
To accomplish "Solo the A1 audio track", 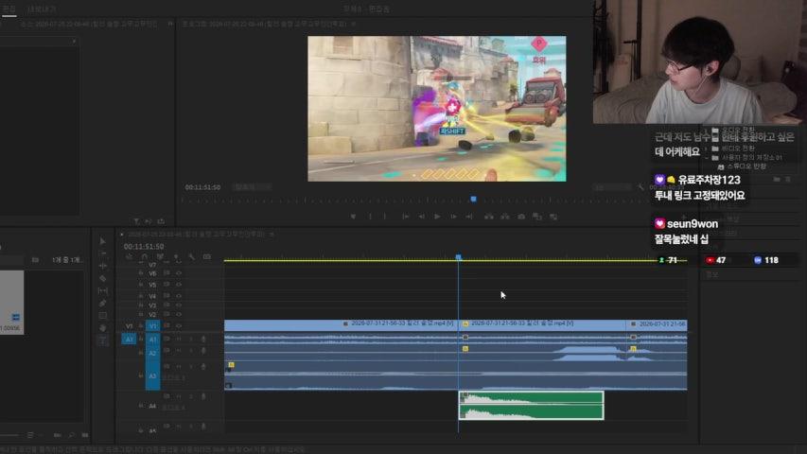I will click(191, 339).
